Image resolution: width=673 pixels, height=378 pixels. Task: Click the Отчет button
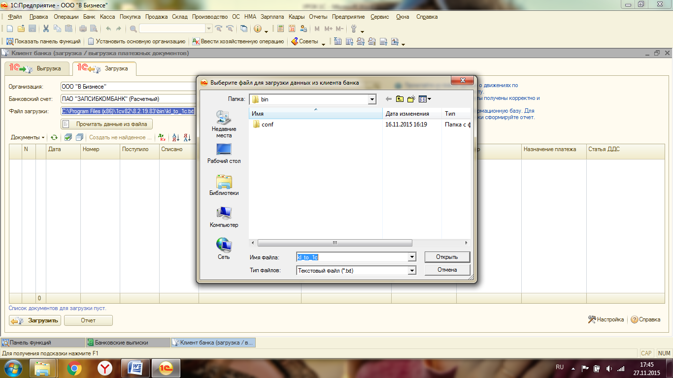click(x=88, y=320)
